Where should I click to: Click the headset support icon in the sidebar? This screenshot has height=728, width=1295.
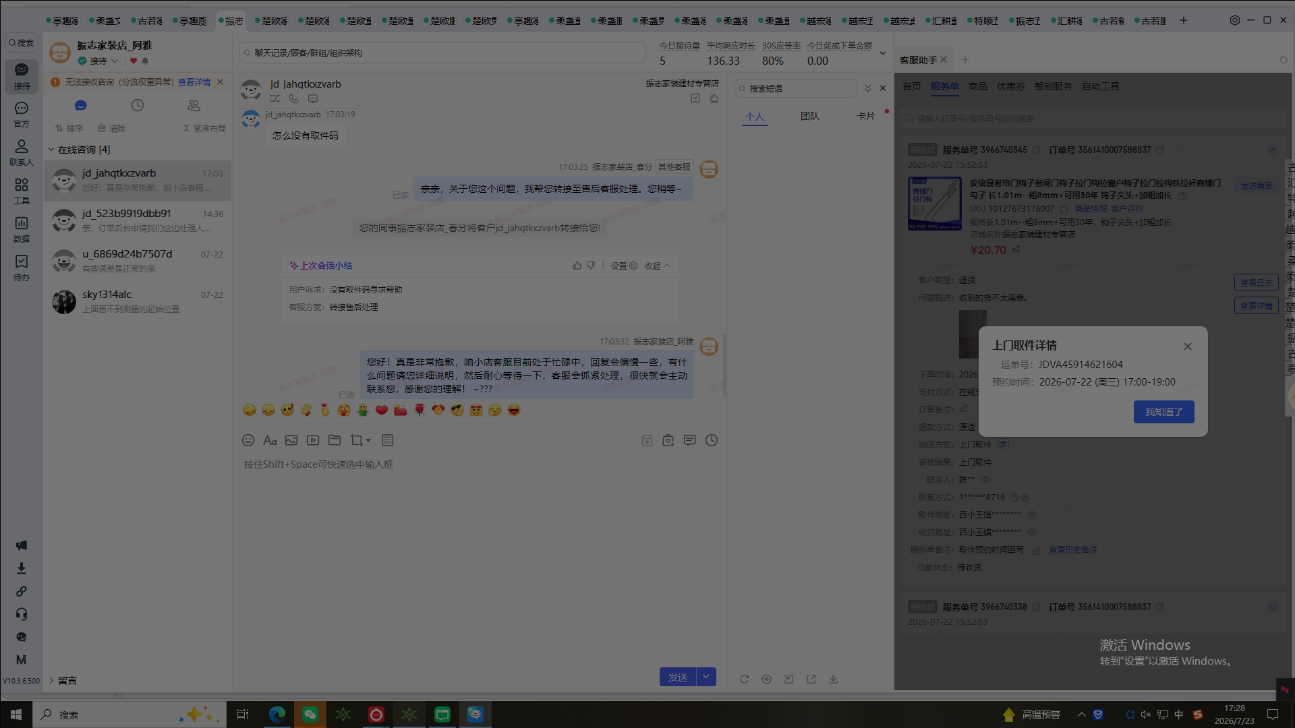pyautogui.click(x=22, y=614)
